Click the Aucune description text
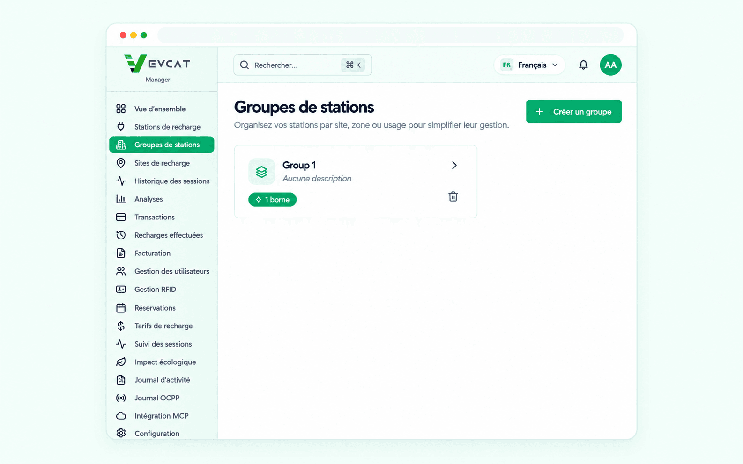743x464 pixels. (317, 179)
